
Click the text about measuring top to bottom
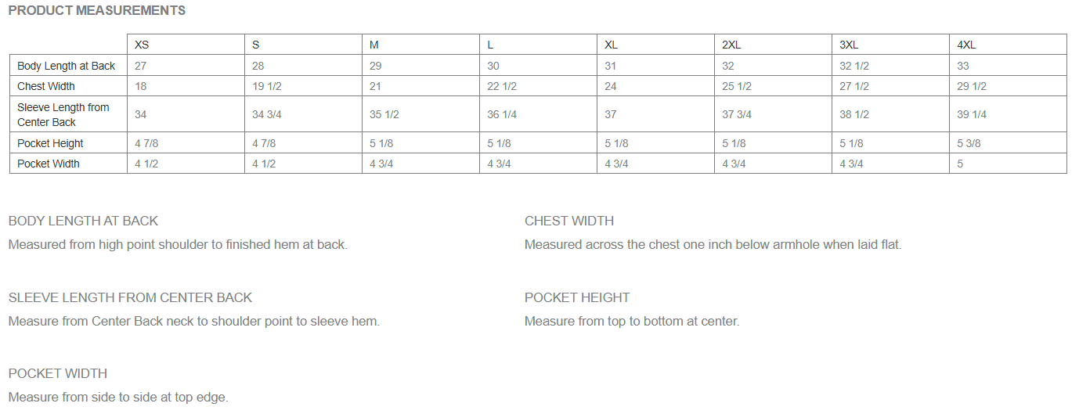(632, 321)
